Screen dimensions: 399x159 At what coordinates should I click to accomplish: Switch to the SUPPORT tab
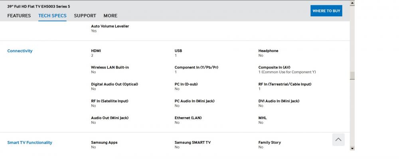click(x=85, y=16)
